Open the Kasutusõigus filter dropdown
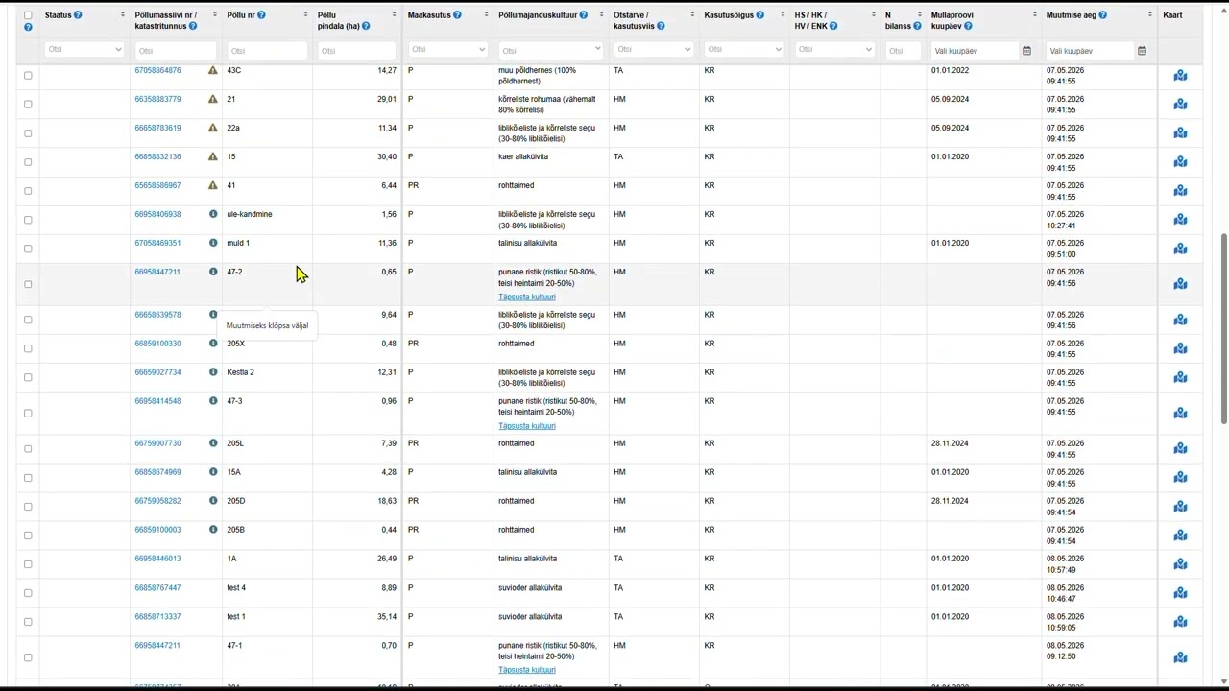The width and height of the screenshot is (1229, 691). pos(744,50)
